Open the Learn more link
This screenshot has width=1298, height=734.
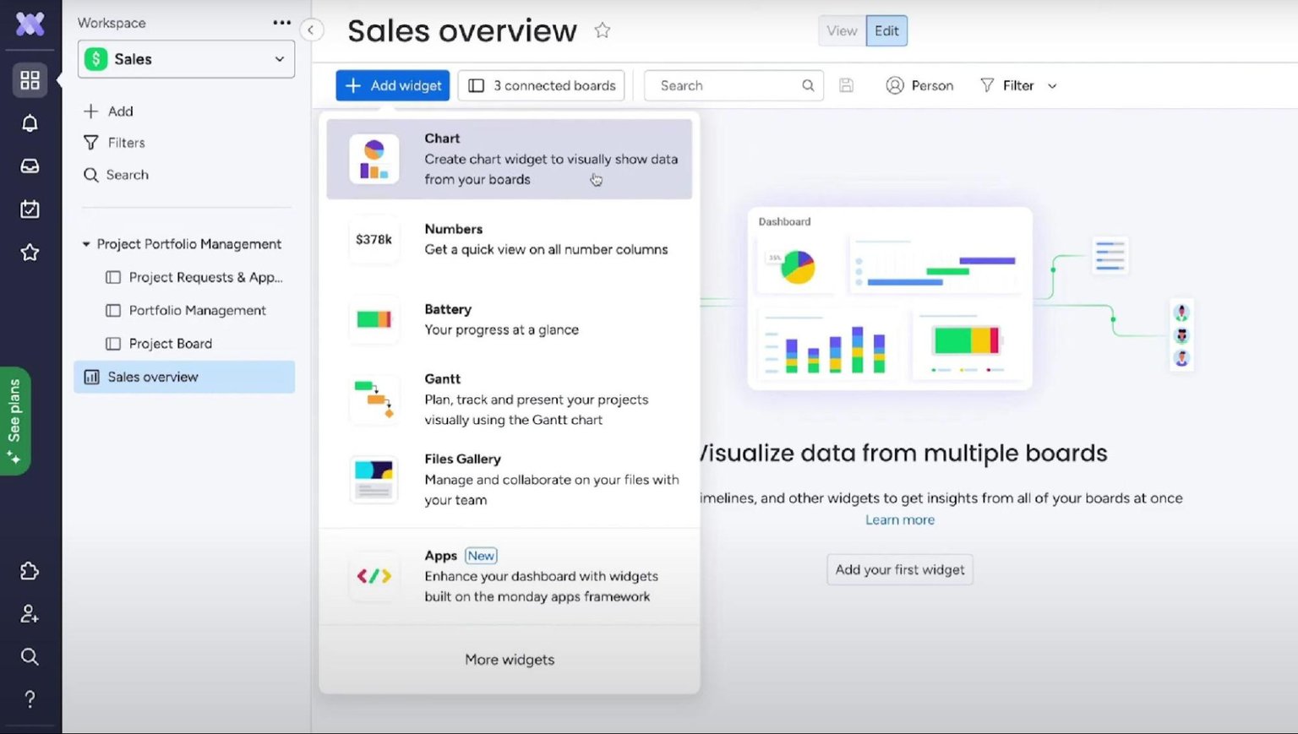click(900, 520)
